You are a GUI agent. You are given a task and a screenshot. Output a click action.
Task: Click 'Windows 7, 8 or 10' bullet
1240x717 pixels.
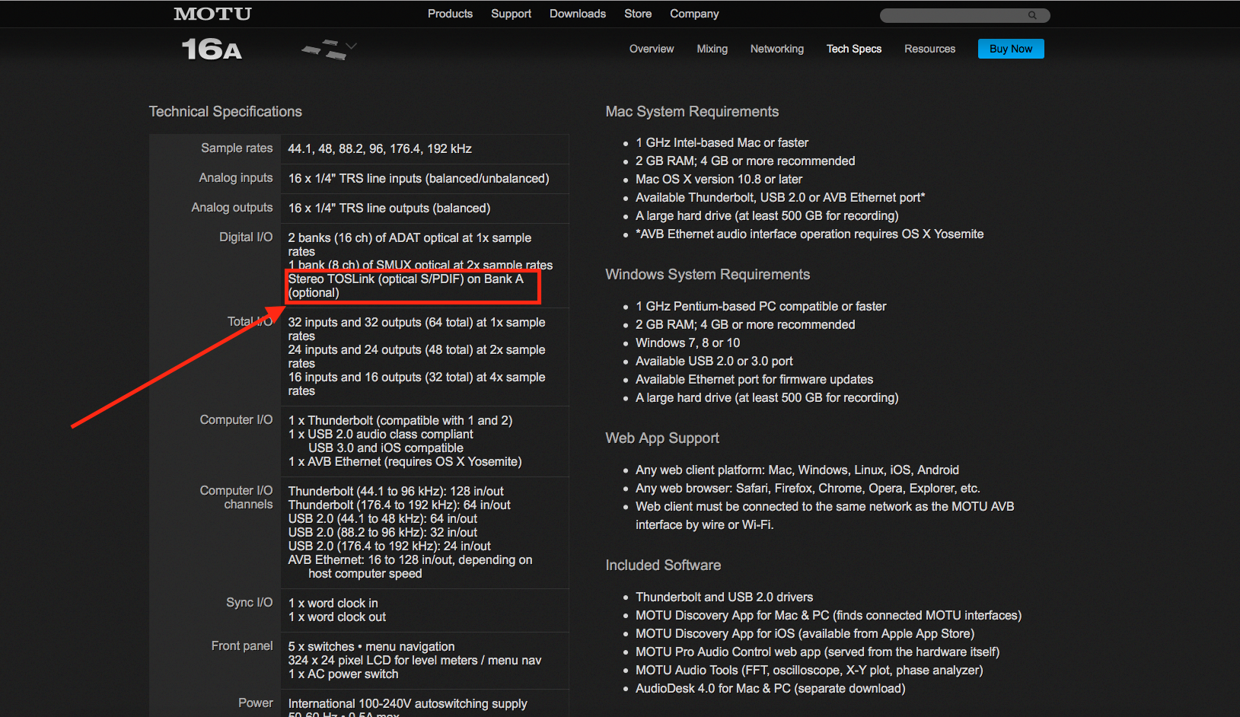(x=687, y=343)
